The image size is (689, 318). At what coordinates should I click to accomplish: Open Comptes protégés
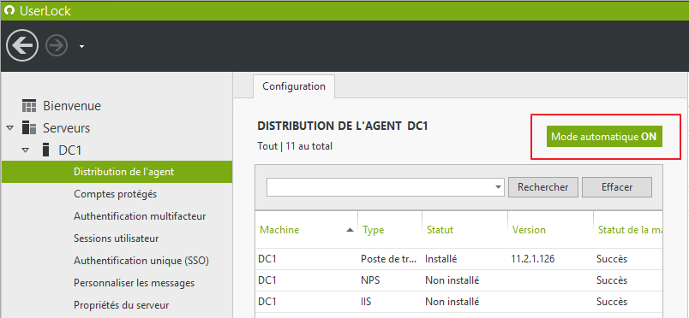tap(115, 194)
